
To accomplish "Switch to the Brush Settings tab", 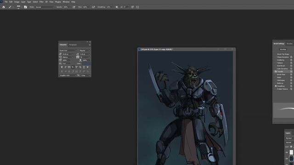I will [x=279, y=44].
